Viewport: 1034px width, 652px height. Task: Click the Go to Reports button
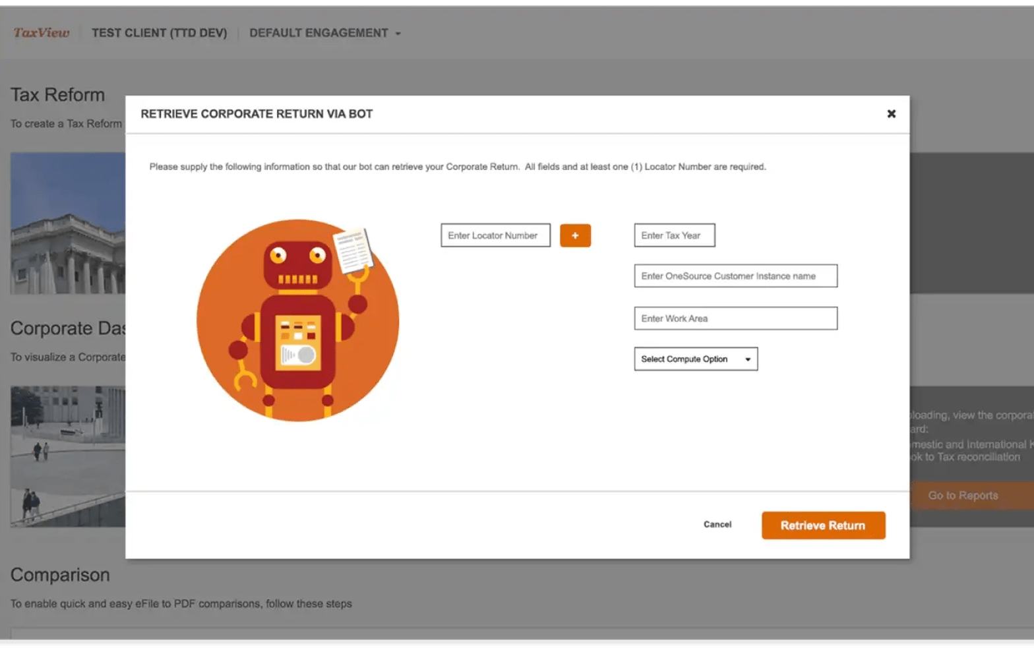963,496
